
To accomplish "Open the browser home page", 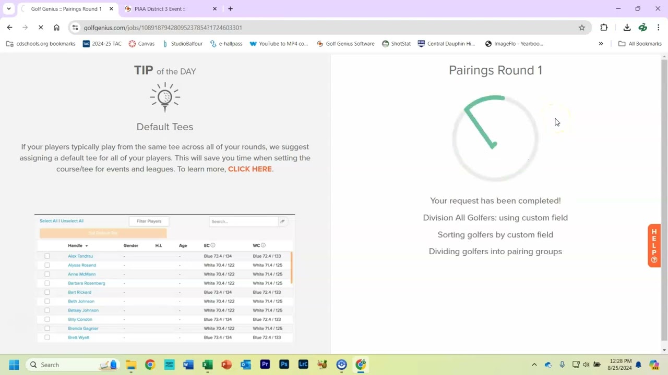I will [56, 28].
